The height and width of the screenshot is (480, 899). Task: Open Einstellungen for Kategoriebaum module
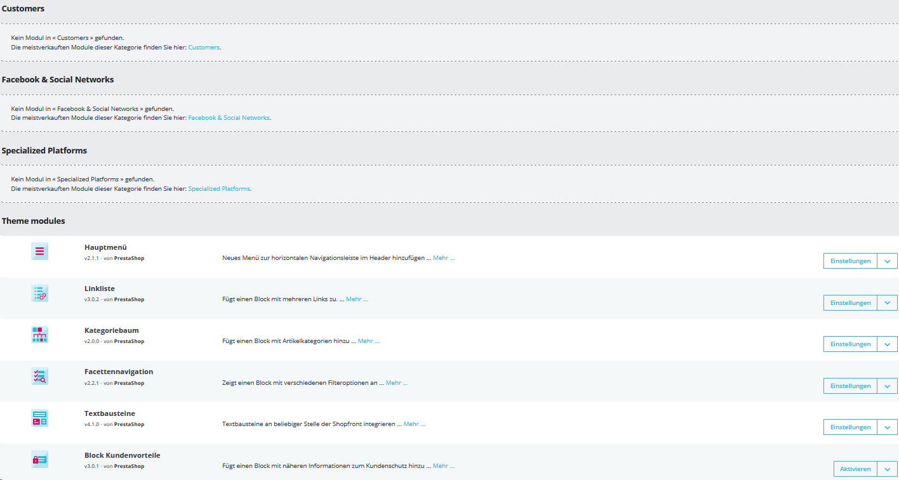[850, 344]
